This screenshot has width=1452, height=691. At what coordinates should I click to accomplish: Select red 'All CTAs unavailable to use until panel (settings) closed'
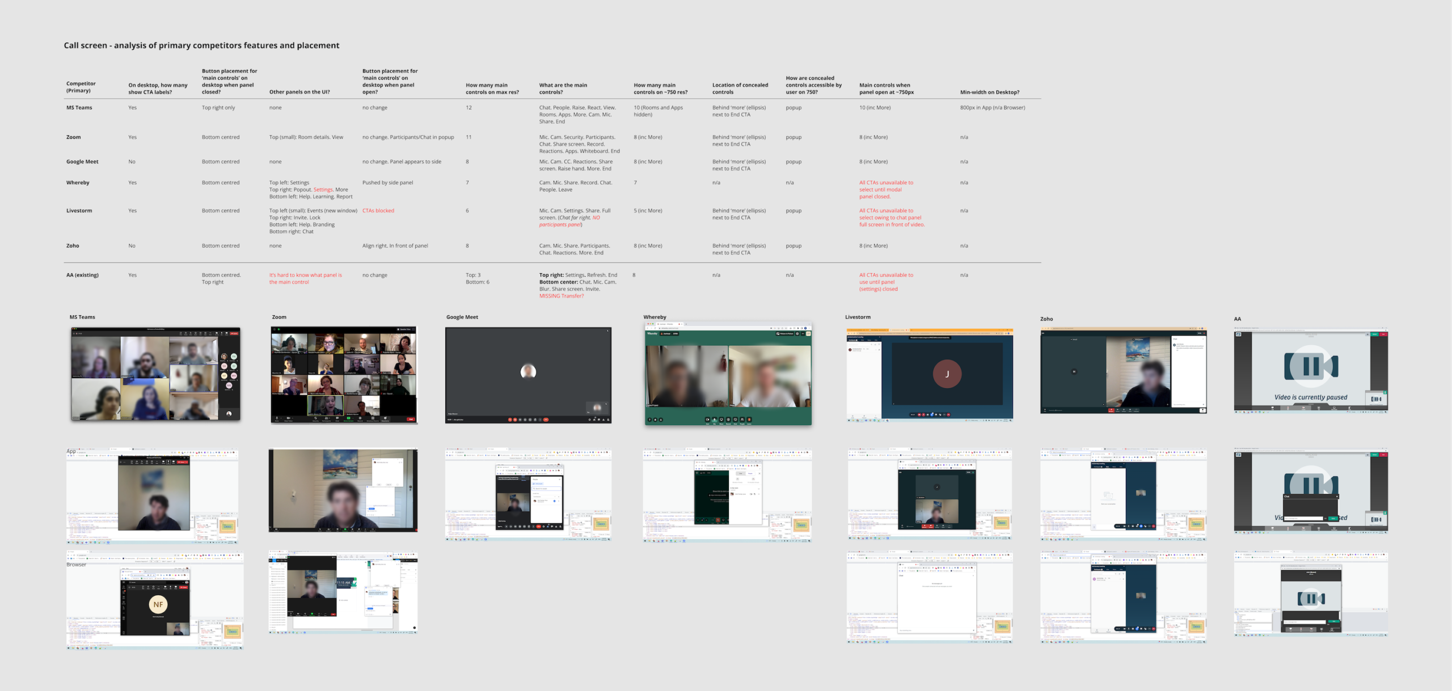887,282
